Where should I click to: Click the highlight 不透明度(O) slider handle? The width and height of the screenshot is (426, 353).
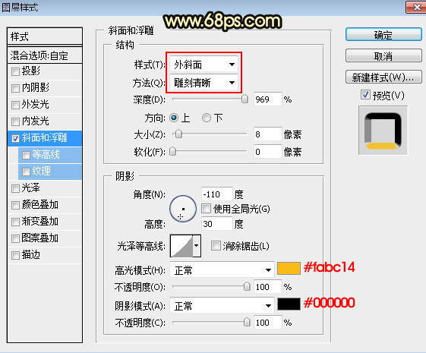click(247, 286)
